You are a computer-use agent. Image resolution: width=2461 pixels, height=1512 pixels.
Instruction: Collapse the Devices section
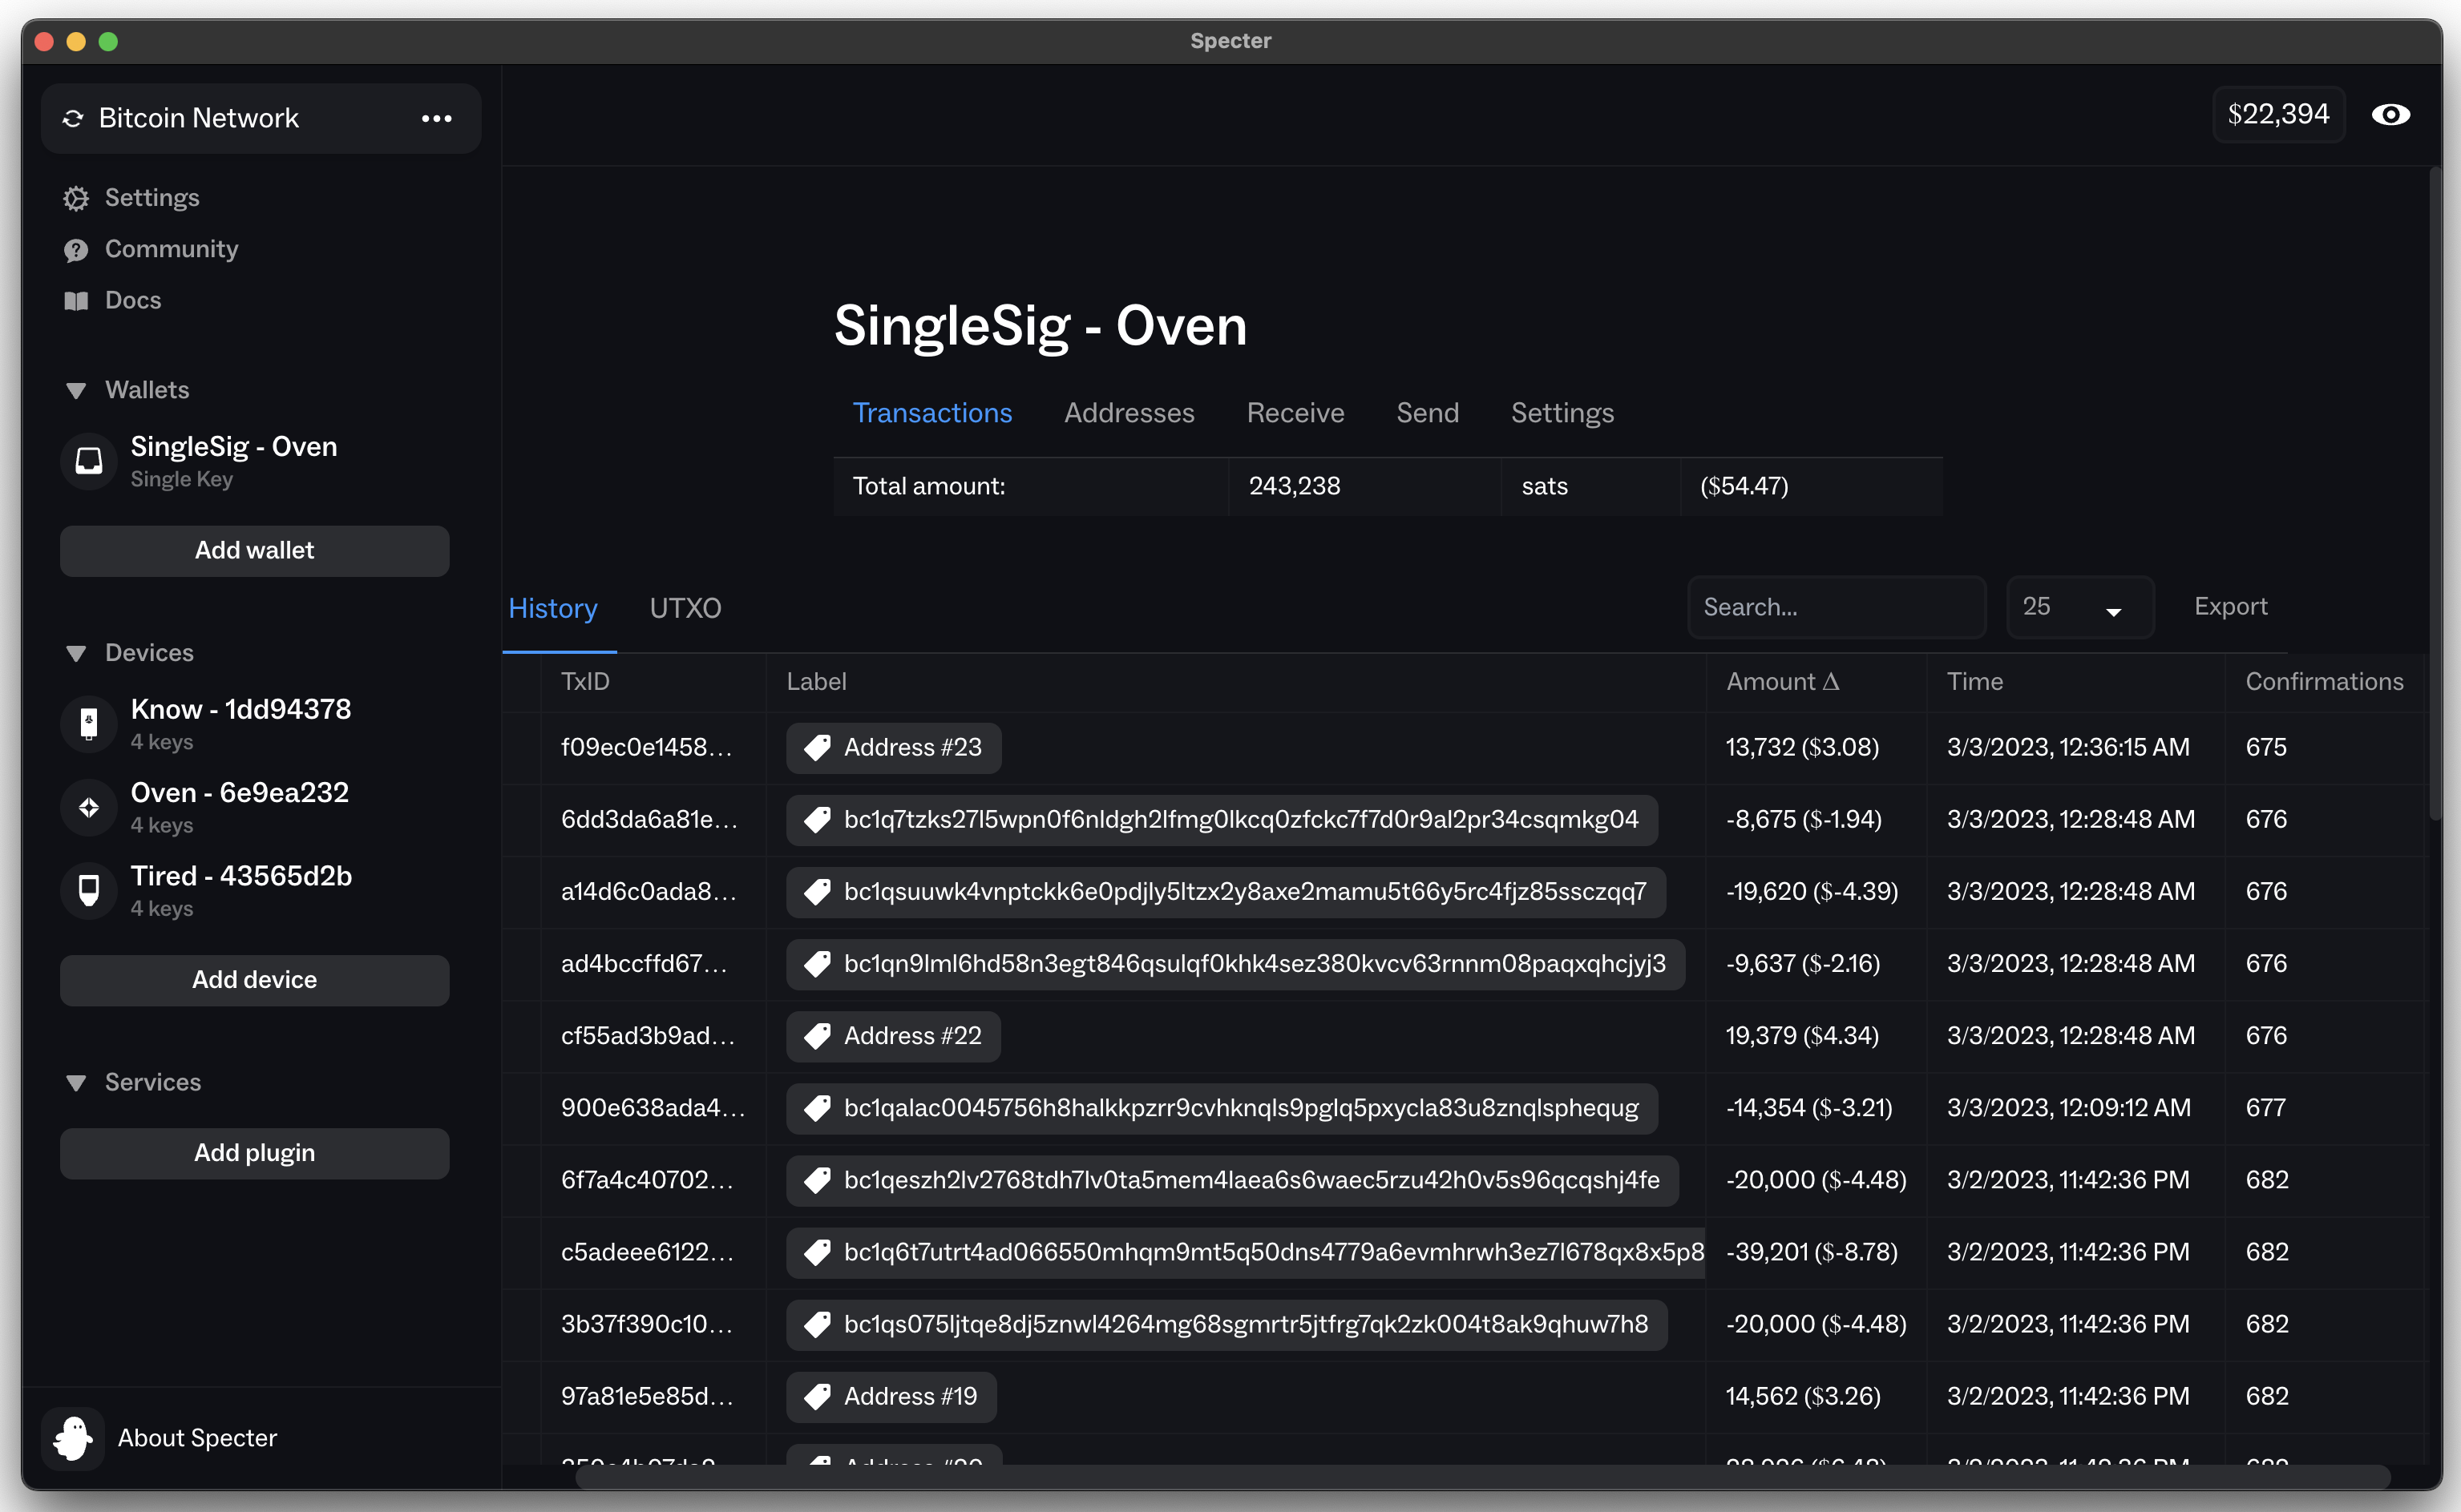point(76,653)
